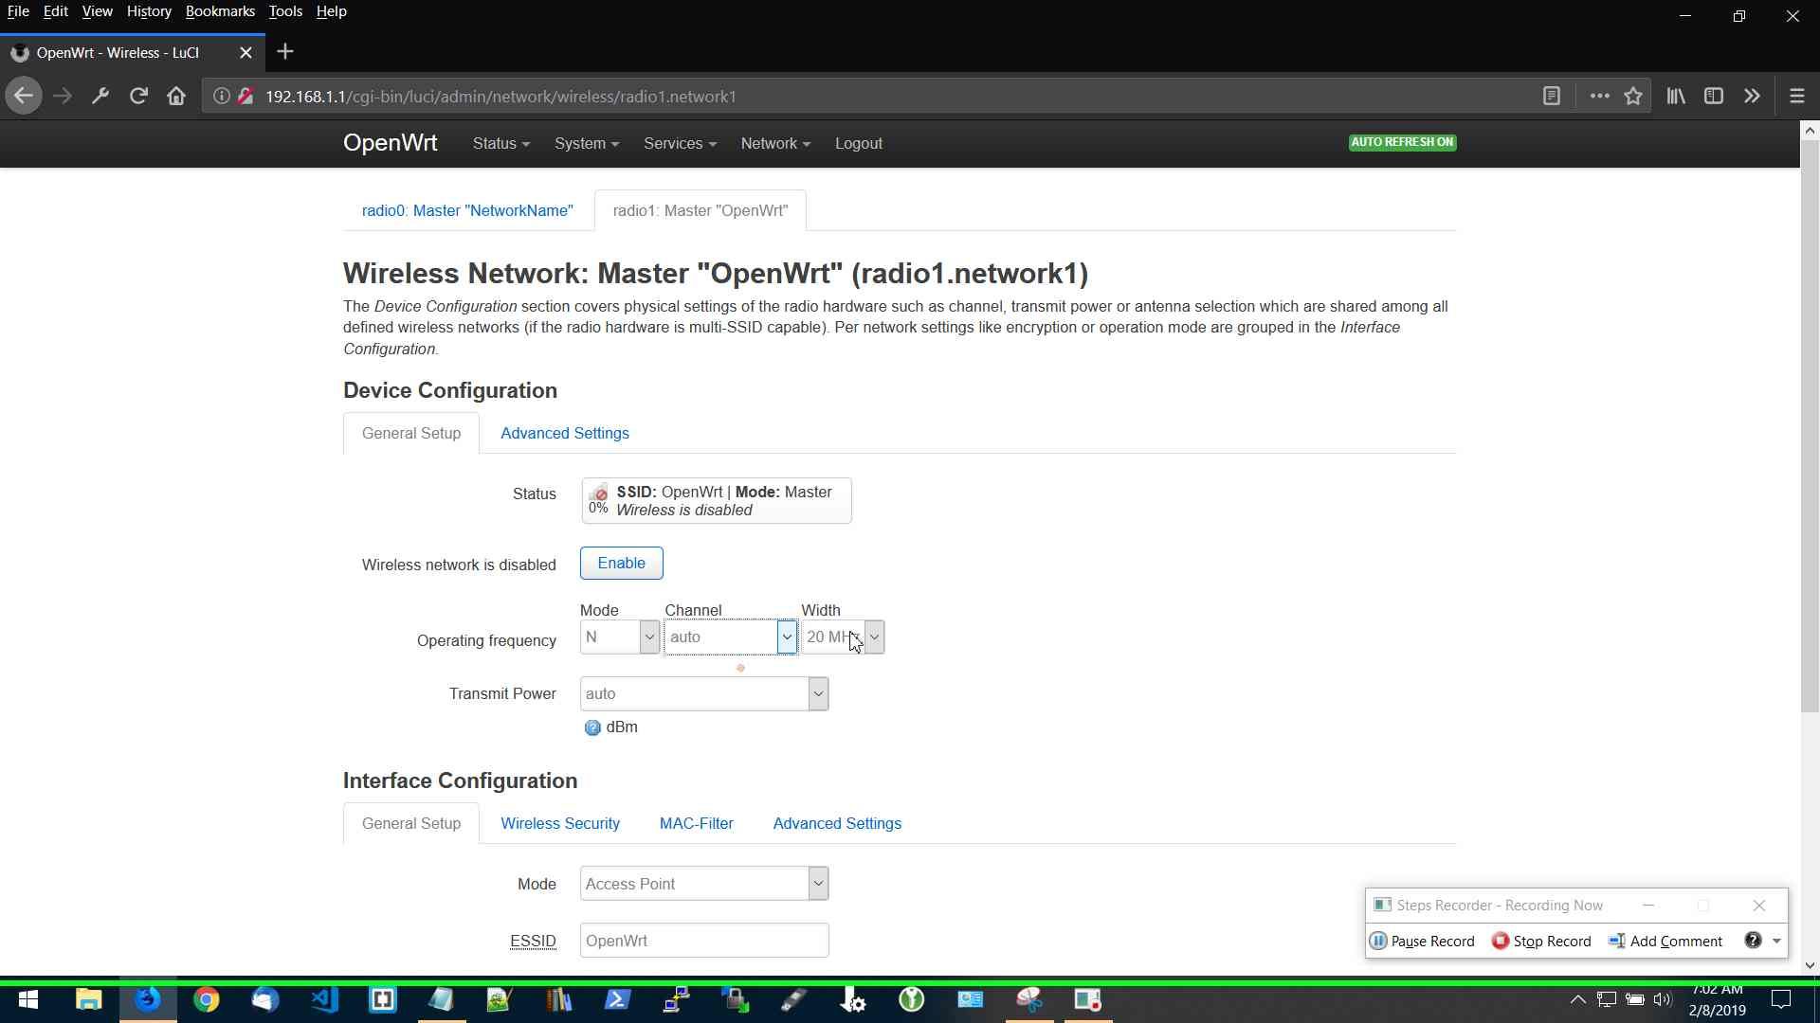Toggle reader view icon in address bar

tap(1552, 96)
